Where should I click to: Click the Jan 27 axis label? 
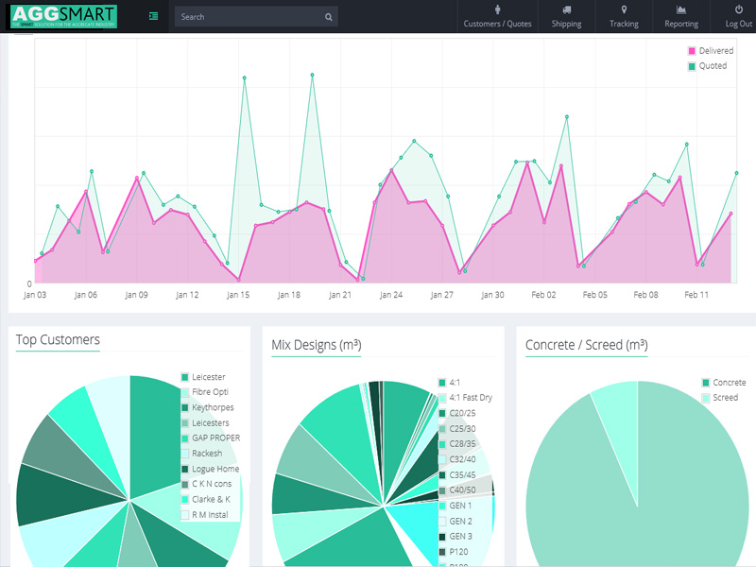tap(441, 295)
